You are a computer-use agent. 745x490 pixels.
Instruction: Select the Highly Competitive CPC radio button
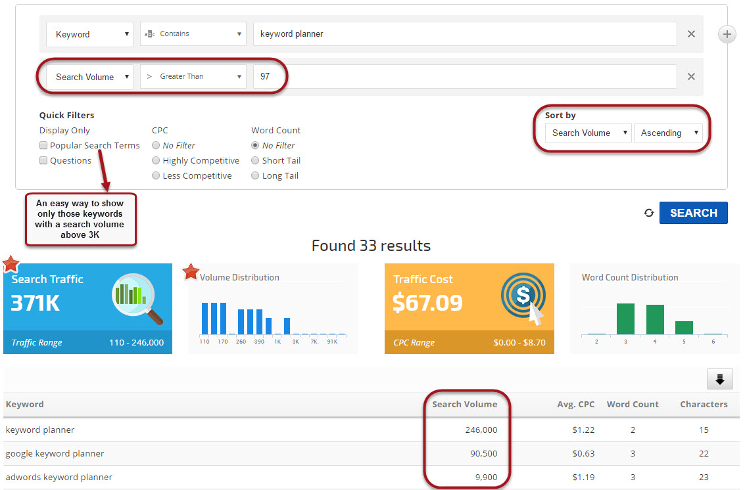point(156,161)
